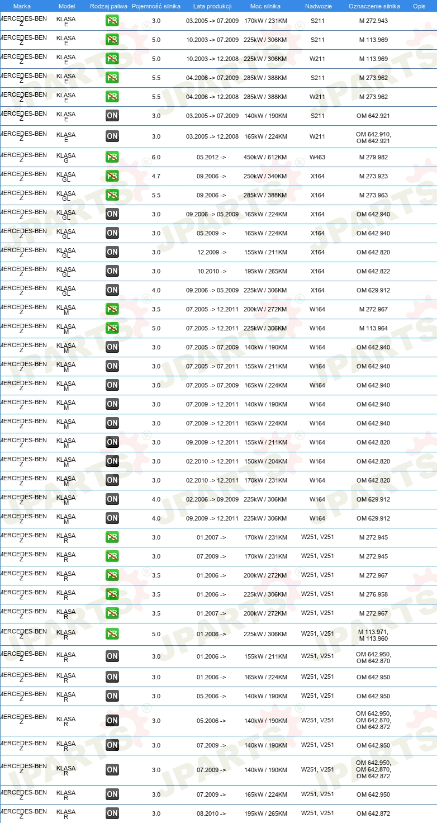Image resolution: width=437 pixels, height=823 pixels.
Task: Click the PB icon in the M 113.971, M 113.960 row
Action: pos(112,634)
